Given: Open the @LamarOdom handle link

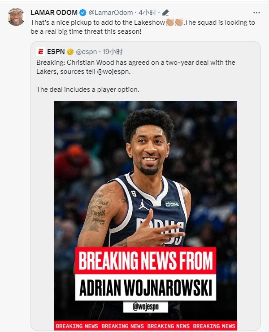Looking at the screenshot, I should [x=111, y=13].
